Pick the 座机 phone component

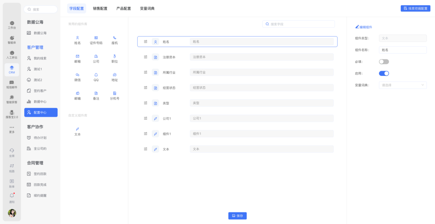click(114, 38)
